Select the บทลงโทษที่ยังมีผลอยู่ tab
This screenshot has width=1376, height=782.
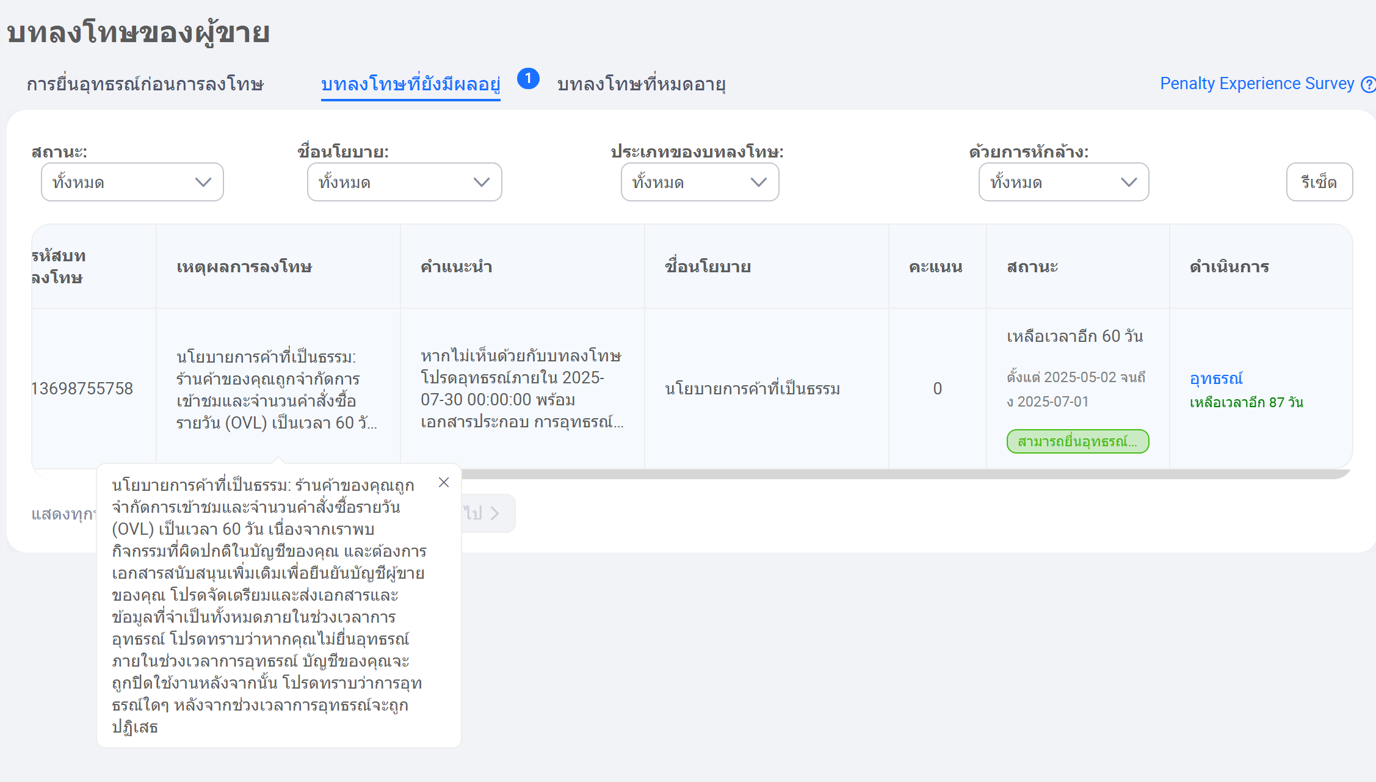pos(410,84)
